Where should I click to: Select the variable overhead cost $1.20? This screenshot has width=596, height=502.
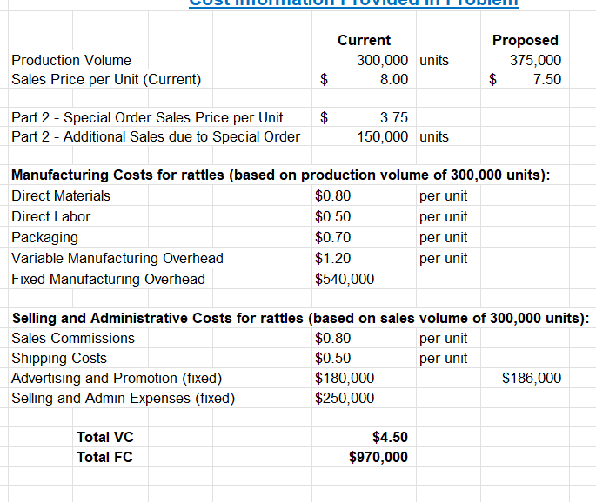(x=364, y=258)
